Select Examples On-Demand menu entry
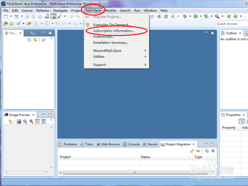The image size is (248, 186). click(x=117, y=25)
